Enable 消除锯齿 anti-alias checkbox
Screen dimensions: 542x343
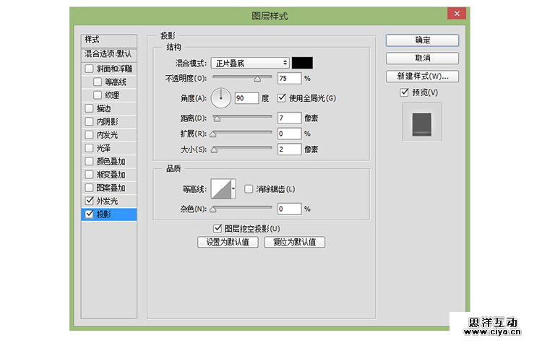pyautogui.click(x=249, y=189)
